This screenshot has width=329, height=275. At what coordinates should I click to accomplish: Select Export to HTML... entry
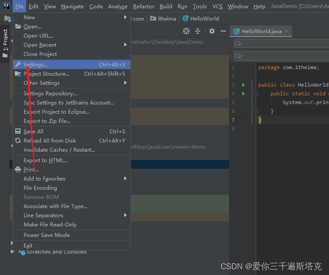coord(72,160)
